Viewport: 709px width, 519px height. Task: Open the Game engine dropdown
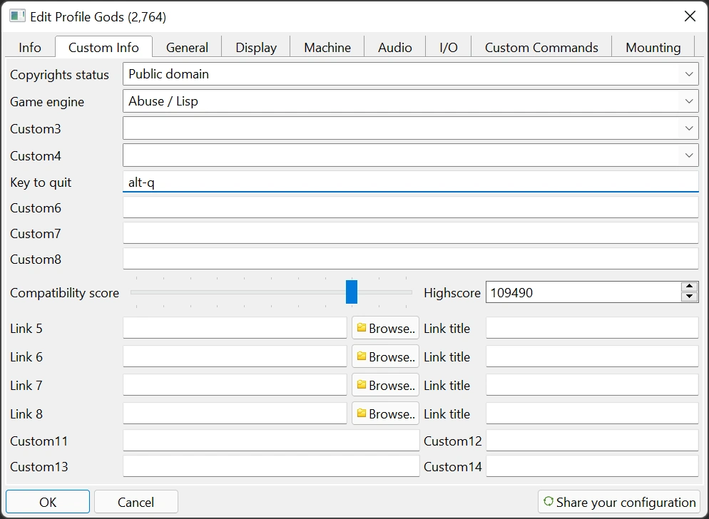[688, 101]
